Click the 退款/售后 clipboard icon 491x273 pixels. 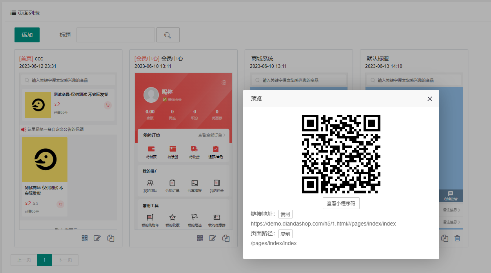click(216, 149)
